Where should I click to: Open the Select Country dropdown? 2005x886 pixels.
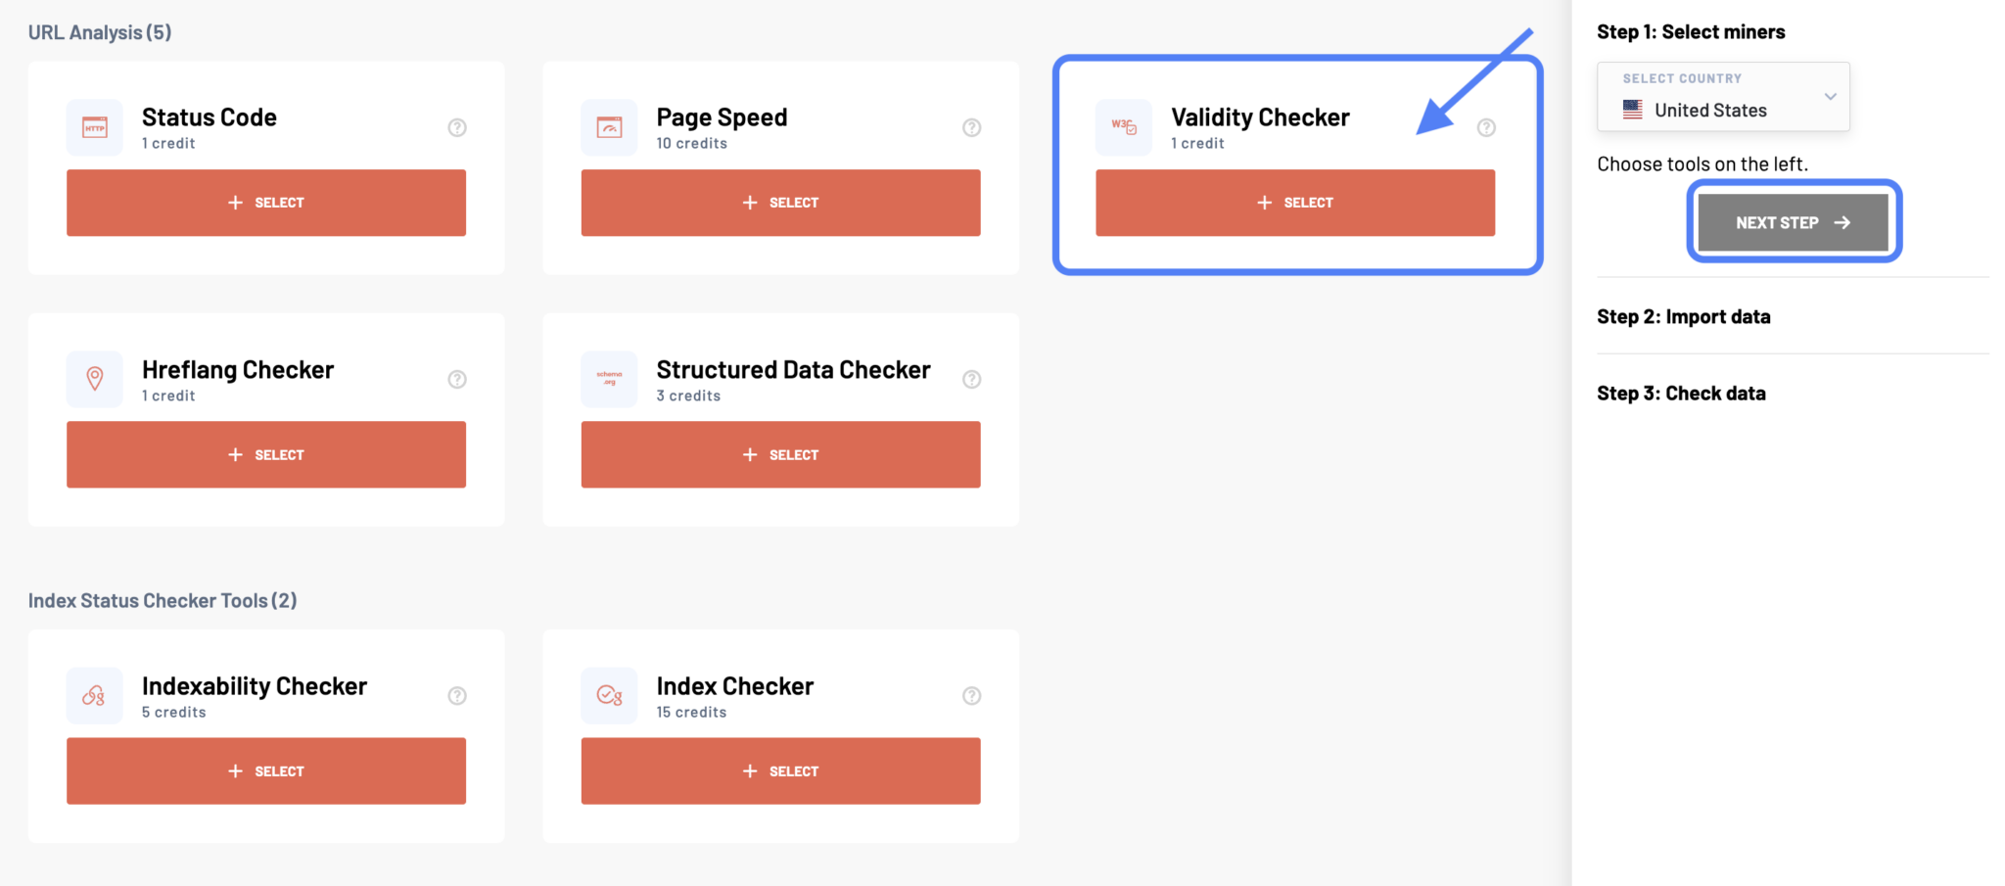point(1722,96)
